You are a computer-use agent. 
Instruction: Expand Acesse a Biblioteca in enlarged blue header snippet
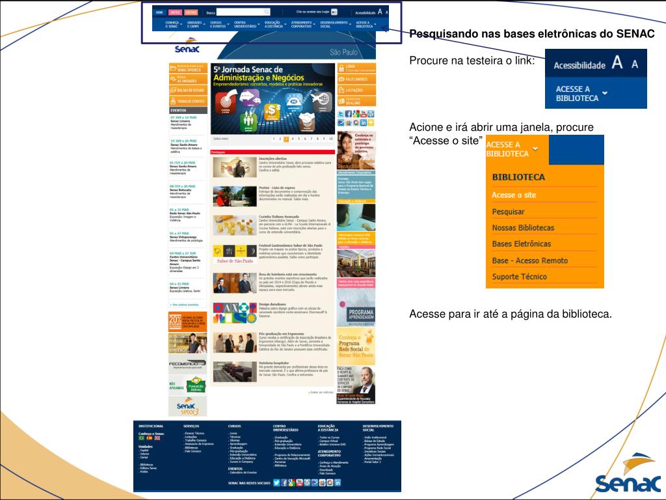(582, 94)
